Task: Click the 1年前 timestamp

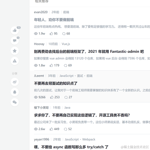Action: point(56,108)
